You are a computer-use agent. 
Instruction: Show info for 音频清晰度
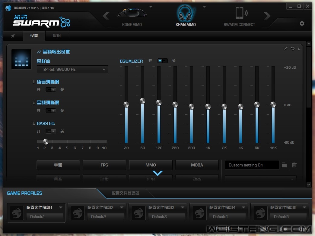[34, 102]
